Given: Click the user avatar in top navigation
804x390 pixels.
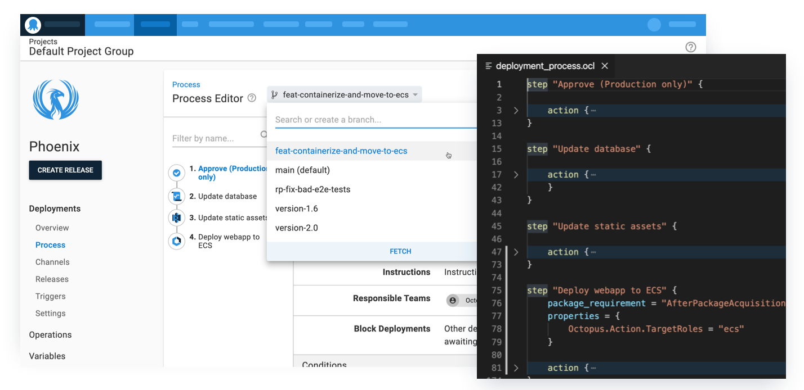Looking at the screenshot, I should [654, 25].
